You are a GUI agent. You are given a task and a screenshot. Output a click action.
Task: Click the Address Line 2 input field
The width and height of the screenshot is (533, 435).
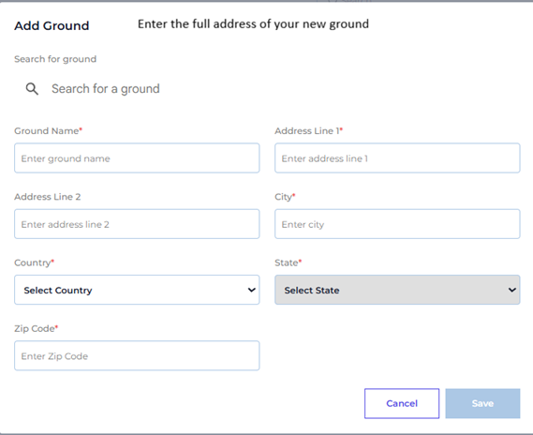tap(137, 224)
